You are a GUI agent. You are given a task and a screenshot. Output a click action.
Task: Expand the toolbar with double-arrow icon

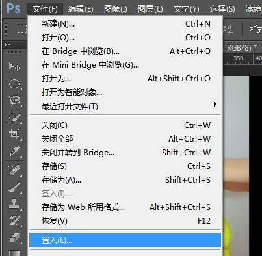7,44
